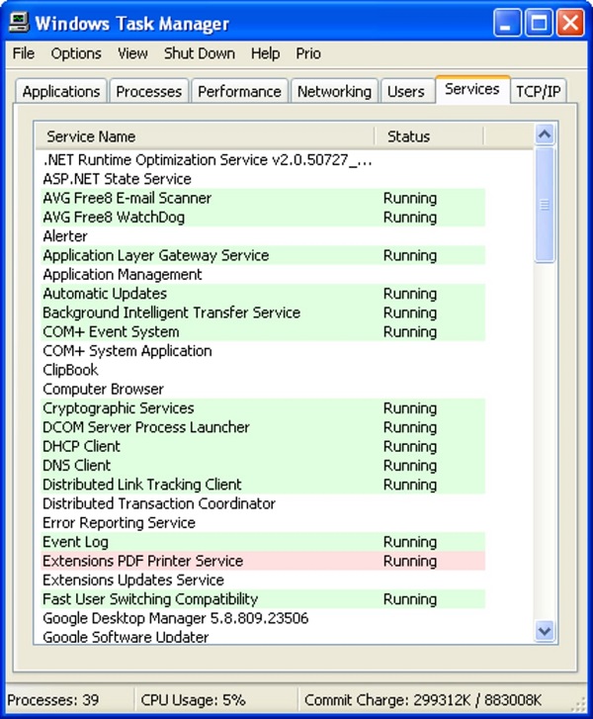Open the Prio menu

pyautogui.click(x=308, y=53)
